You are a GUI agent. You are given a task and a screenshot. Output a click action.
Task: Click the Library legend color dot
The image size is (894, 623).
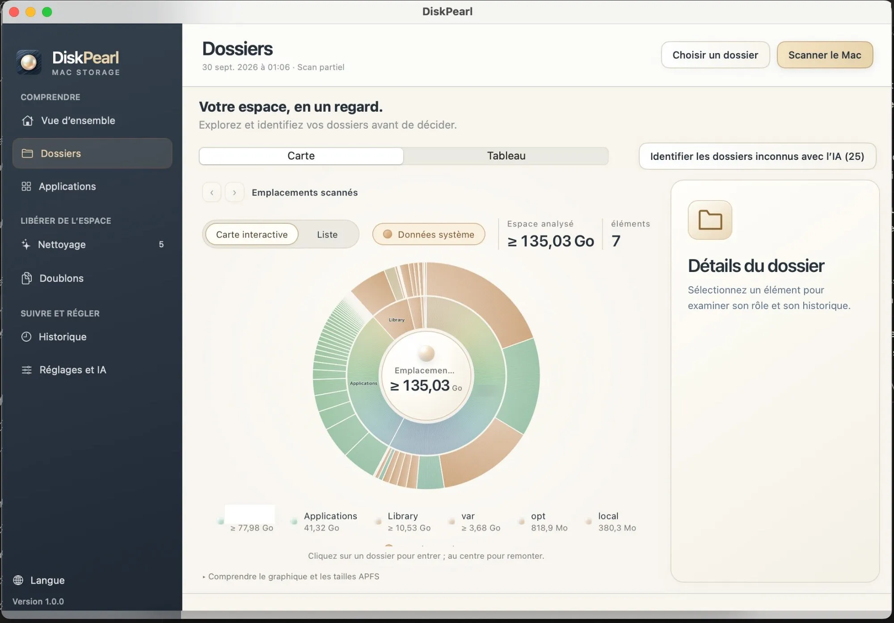click(x=378, y=521)
